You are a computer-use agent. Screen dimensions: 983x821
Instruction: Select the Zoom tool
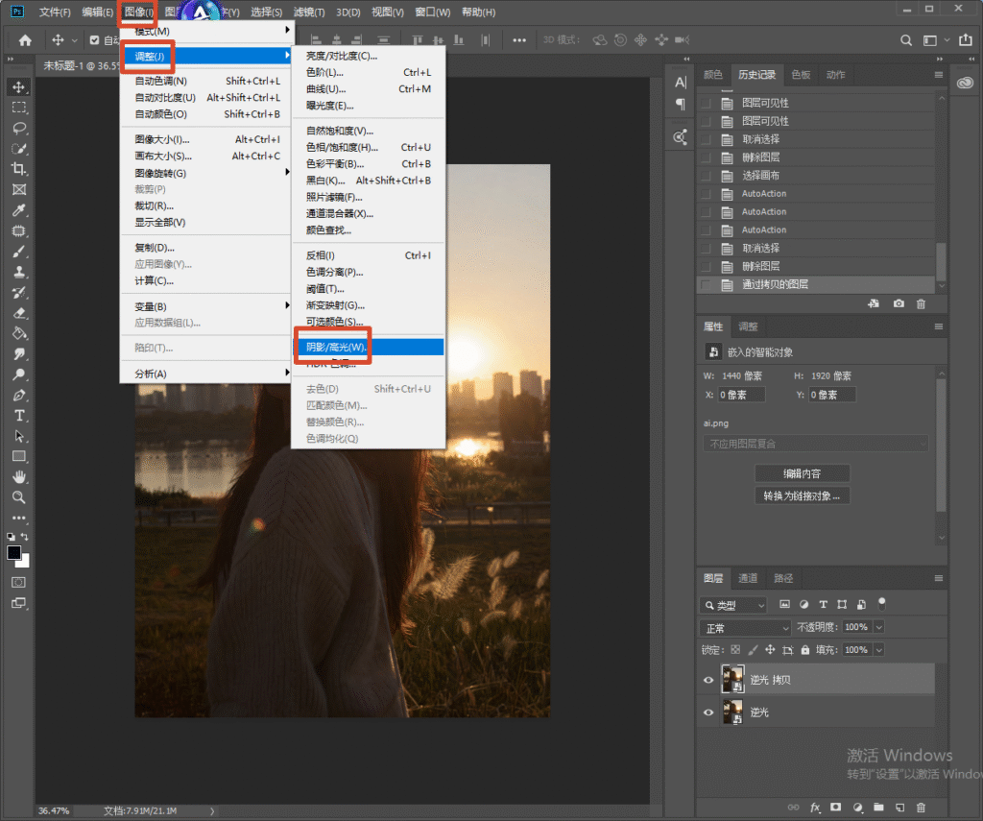click(19, 497)
